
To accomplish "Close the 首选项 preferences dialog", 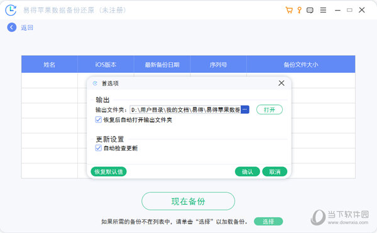I will pos(281,83).
